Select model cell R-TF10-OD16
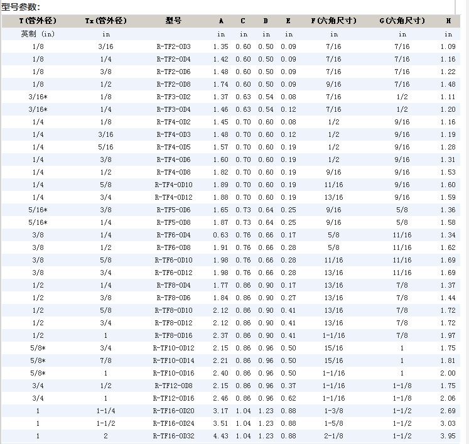Viewport: 469px width, 444px height. 173,374
